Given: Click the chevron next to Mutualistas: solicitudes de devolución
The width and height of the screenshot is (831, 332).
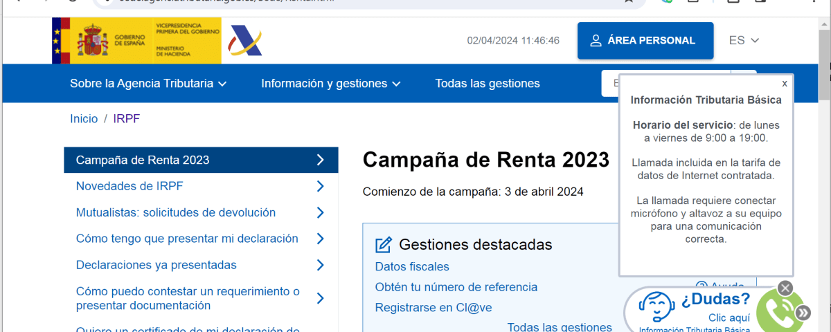Looking at the screenshot, I should tap(320, 212).
